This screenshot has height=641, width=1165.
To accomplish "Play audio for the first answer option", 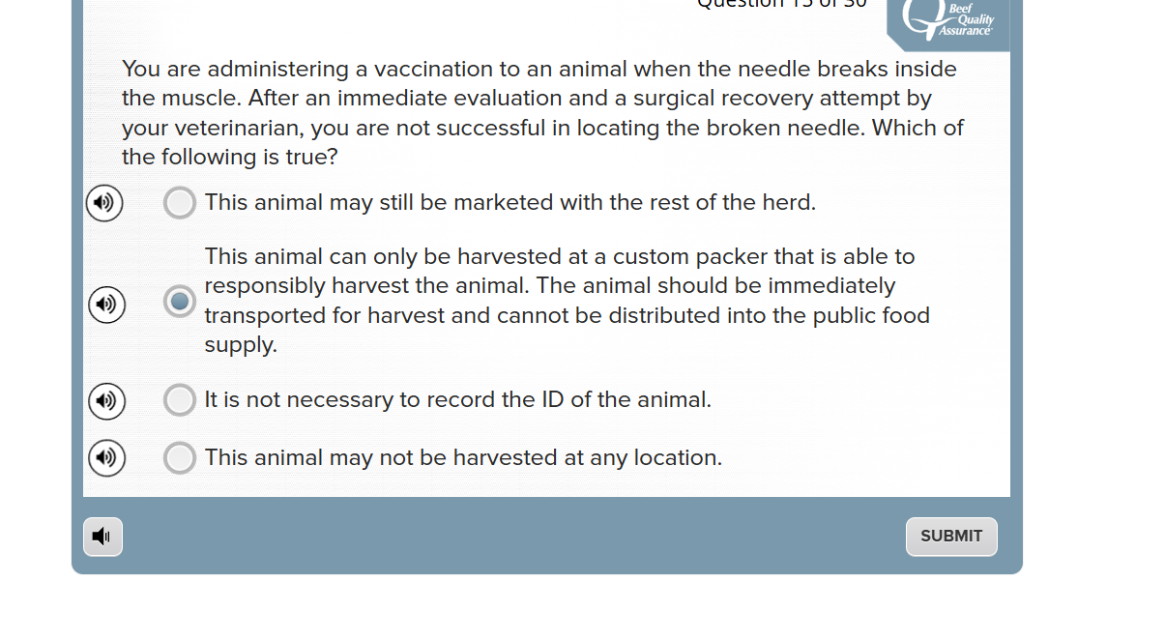I will click(x=104, y=203).
